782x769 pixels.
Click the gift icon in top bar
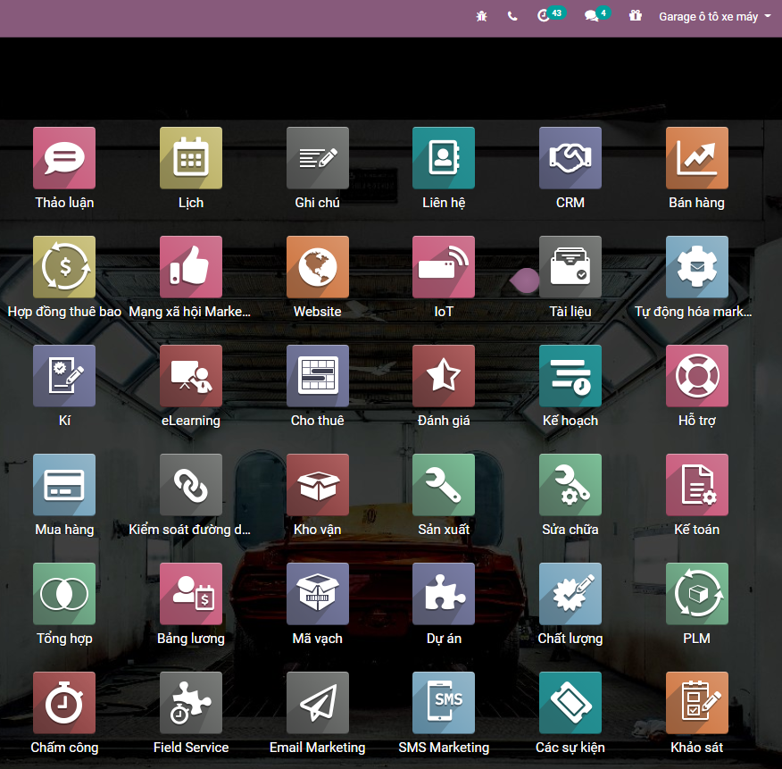[636, 16]
